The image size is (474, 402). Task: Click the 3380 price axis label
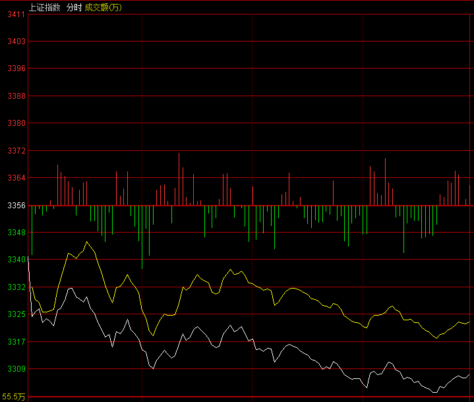tap(16, 123)
